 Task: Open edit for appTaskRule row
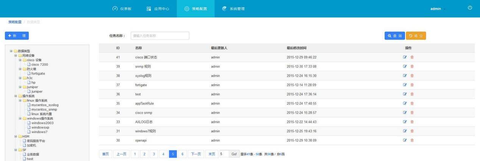[405, 103]
